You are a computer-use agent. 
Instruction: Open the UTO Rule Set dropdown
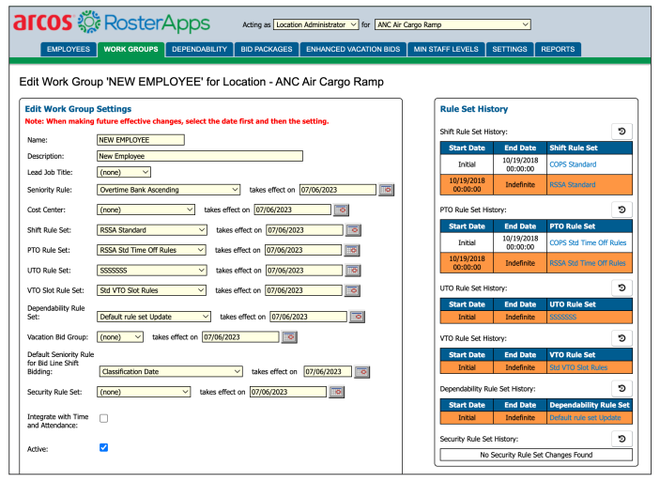[152, 271]
